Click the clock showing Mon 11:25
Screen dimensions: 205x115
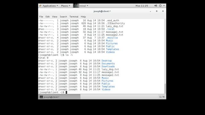142,6
